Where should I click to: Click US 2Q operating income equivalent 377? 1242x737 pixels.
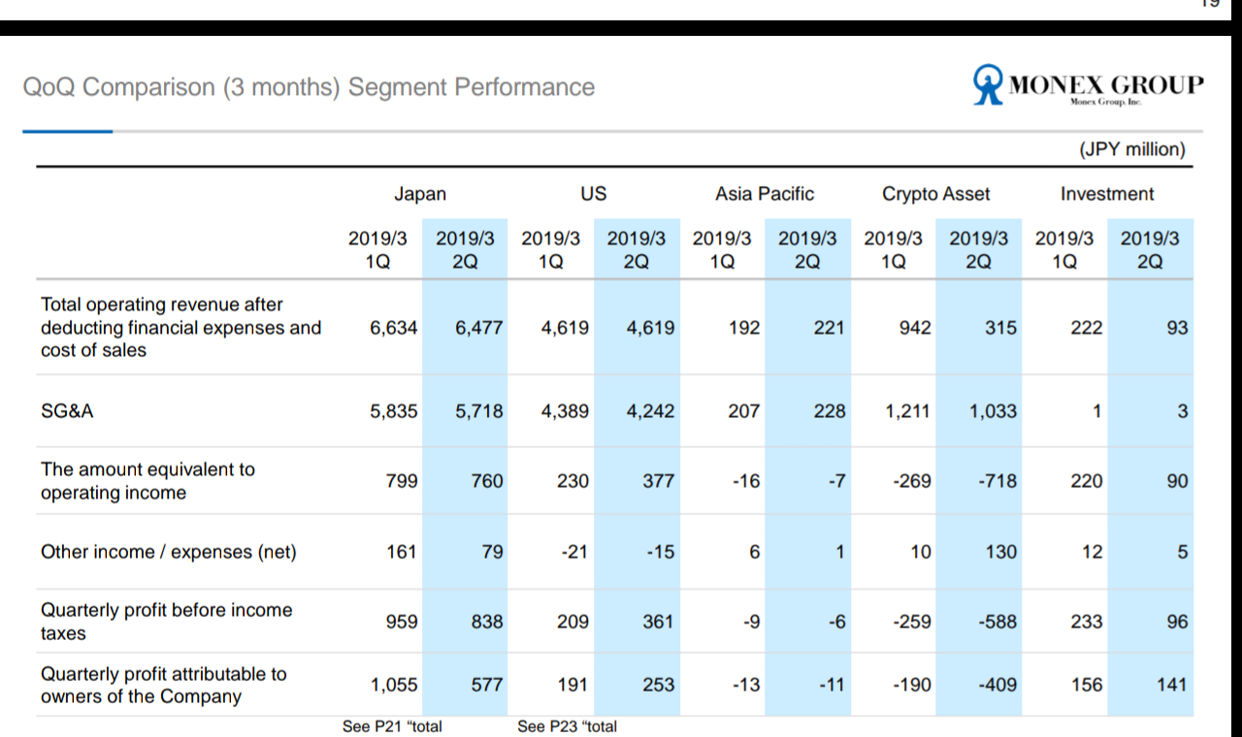point(659,481)
